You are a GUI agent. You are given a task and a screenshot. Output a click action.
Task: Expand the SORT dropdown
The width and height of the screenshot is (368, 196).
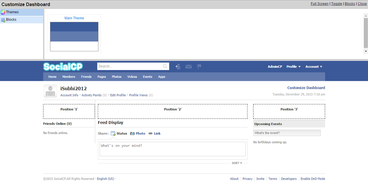pos(237,163)
